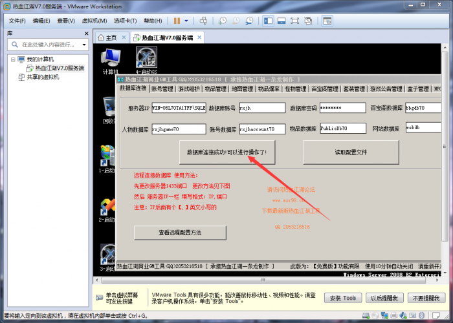The height and width of the screenshot is (323, 453).
Task: Close the 热血江湖V7.0服务端 tab
Action: coord(199,37)
